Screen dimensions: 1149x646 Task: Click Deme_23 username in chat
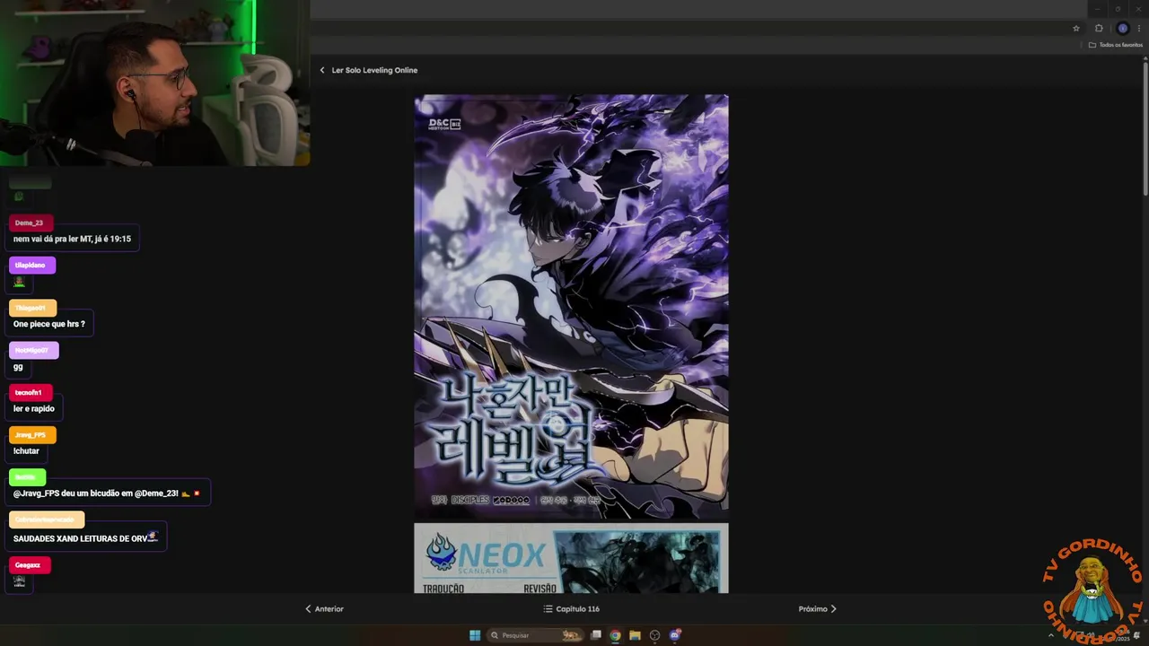coord(29,223)
